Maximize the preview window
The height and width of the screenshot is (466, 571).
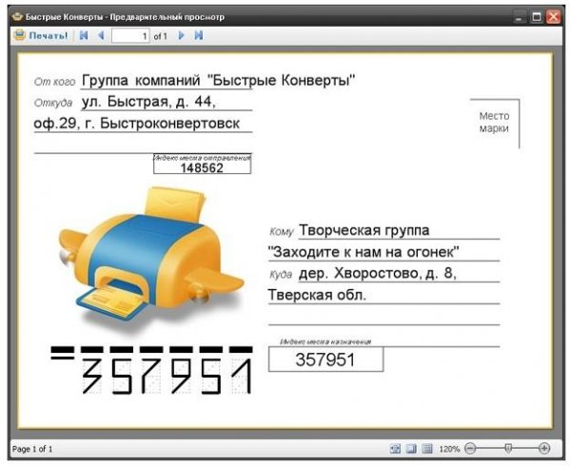(537, 17)
